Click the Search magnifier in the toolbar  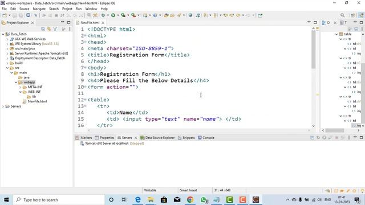[342, 15]
